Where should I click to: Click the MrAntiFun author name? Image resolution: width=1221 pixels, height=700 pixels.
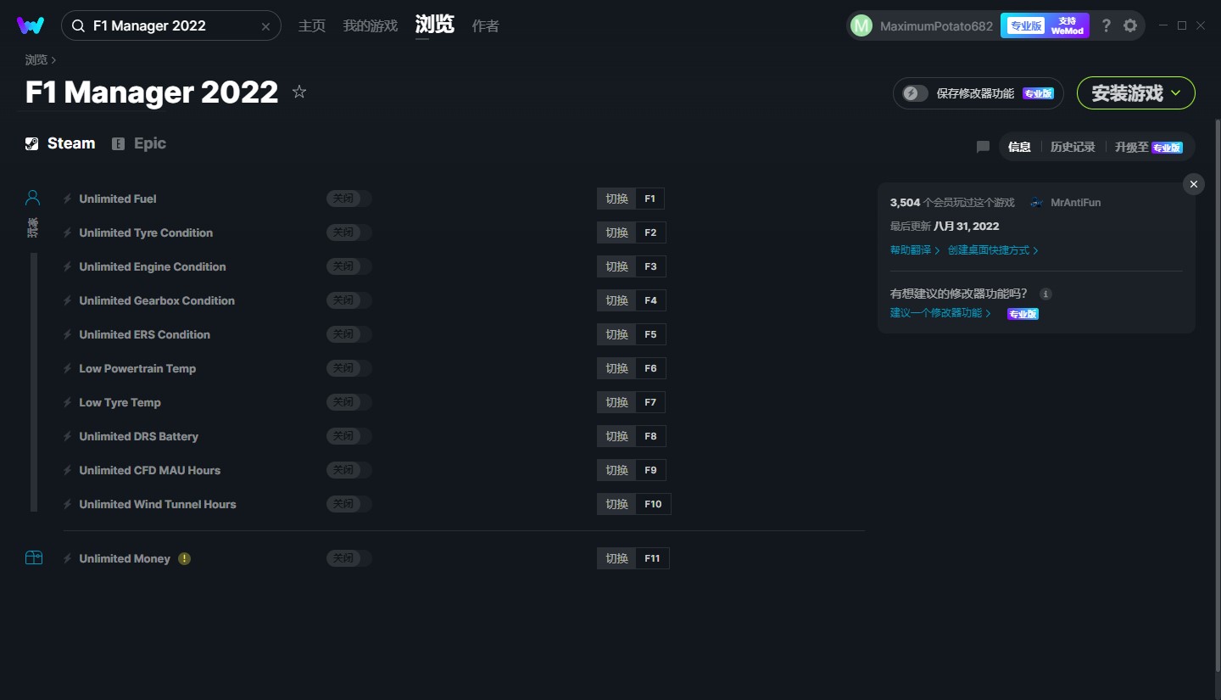pos(1075,203)
